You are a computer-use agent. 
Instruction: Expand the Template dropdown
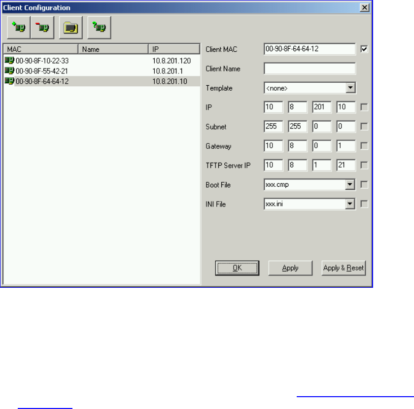(x=350, y=88)
